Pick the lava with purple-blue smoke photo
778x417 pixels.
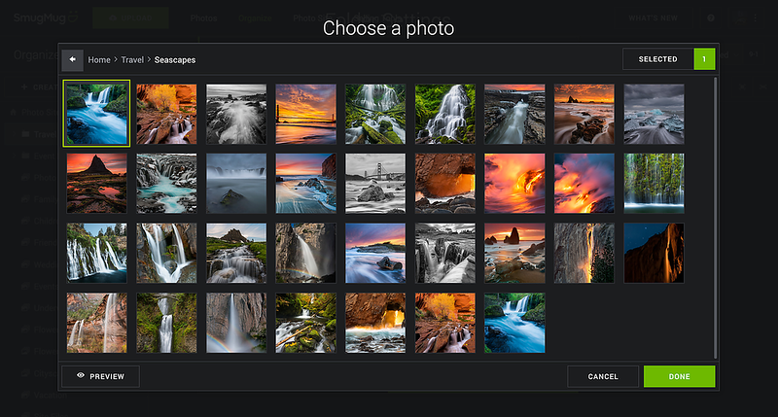click(584, 184)
